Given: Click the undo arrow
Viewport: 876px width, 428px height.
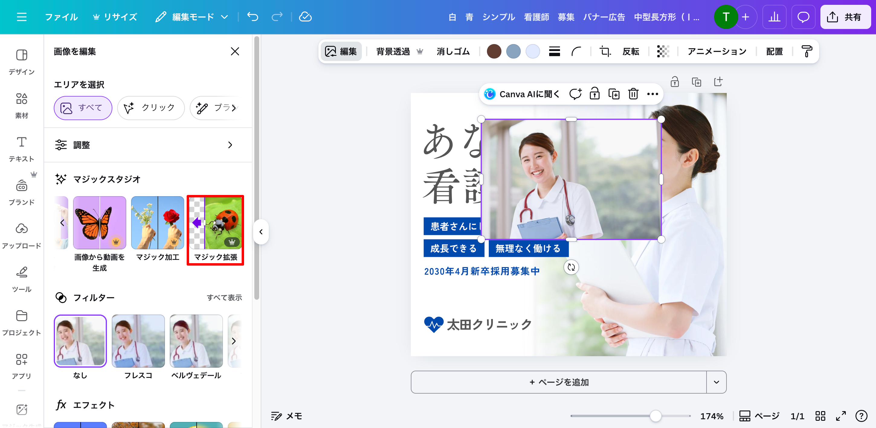Looking at the screenshot, I should [x=253, y=17].
